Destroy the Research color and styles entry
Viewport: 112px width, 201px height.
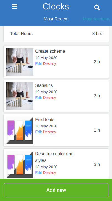pyautogui.click(x=49, y=173)
